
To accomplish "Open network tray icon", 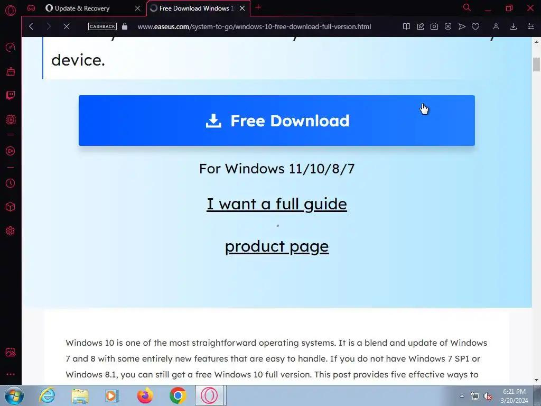I will pyautogui.click(x=475, y=396).
